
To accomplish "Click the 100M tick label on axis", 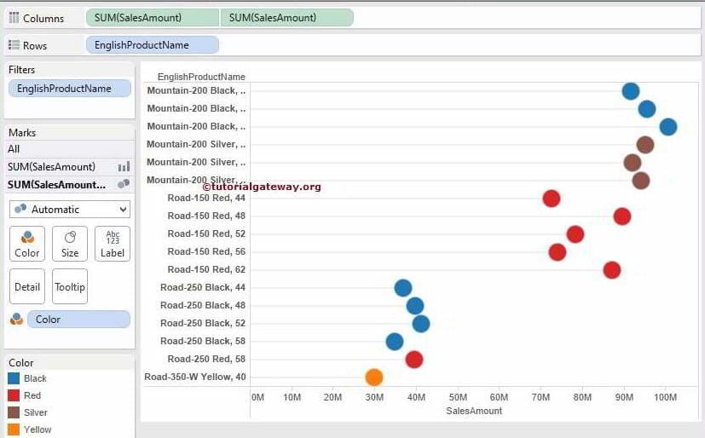I will (x=665, y=397).
